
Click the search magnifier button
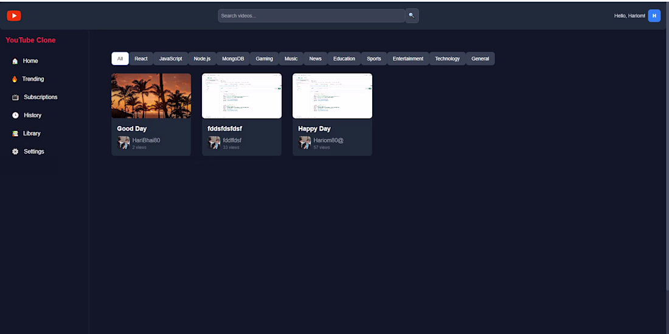[412, 16]
